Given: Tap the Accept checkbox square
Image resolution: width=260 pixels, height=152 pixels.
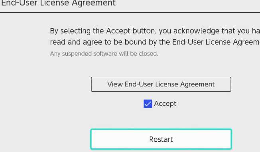Looking at the screenshot, I should pyautogui.click(x=148, y=104).
